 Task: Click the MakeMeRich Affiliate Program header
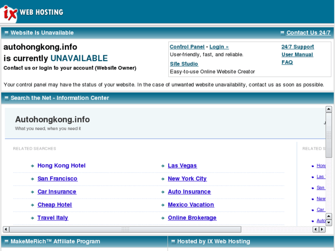[x=55, y=241]
